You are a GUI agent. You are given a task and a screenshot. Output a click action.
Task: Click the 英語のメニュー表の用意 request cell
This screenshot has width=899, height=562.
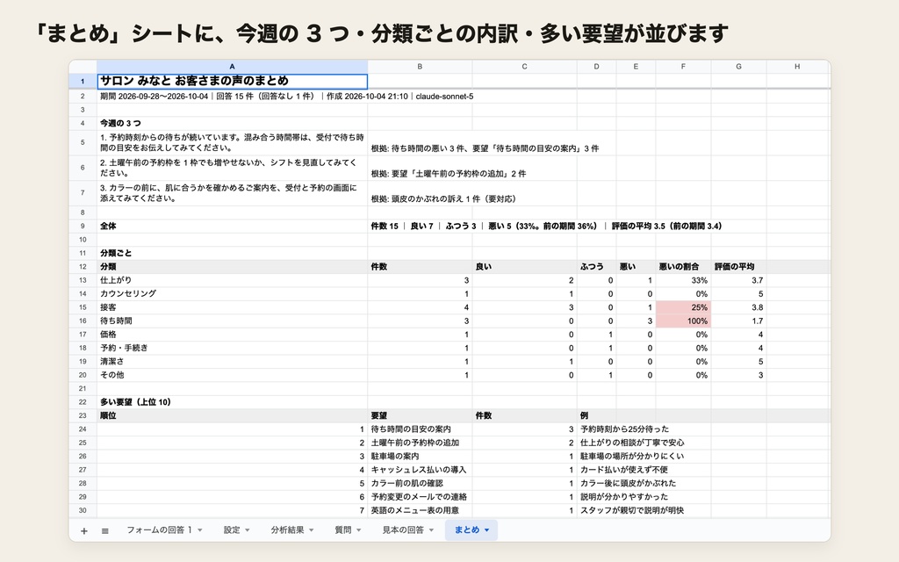420,510
